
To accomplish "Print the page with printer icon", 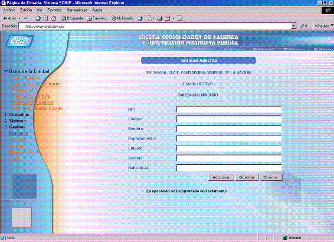I will point(160,18).
